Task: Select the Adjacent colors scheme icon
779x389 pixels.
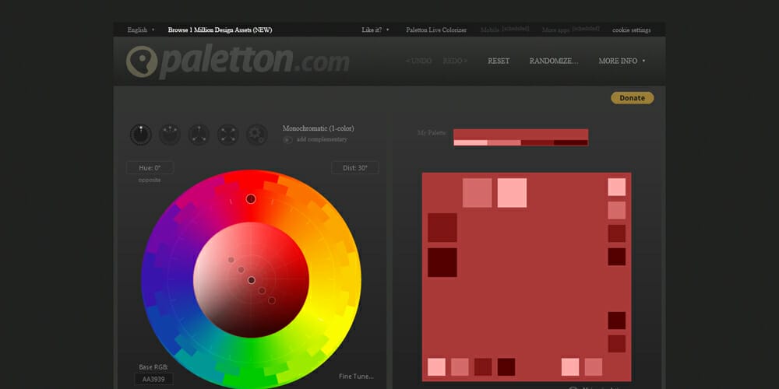Action: [x=170, y=135]
